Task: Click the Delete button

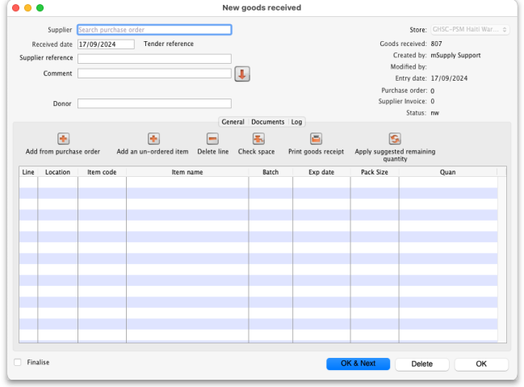Action: 422,364
